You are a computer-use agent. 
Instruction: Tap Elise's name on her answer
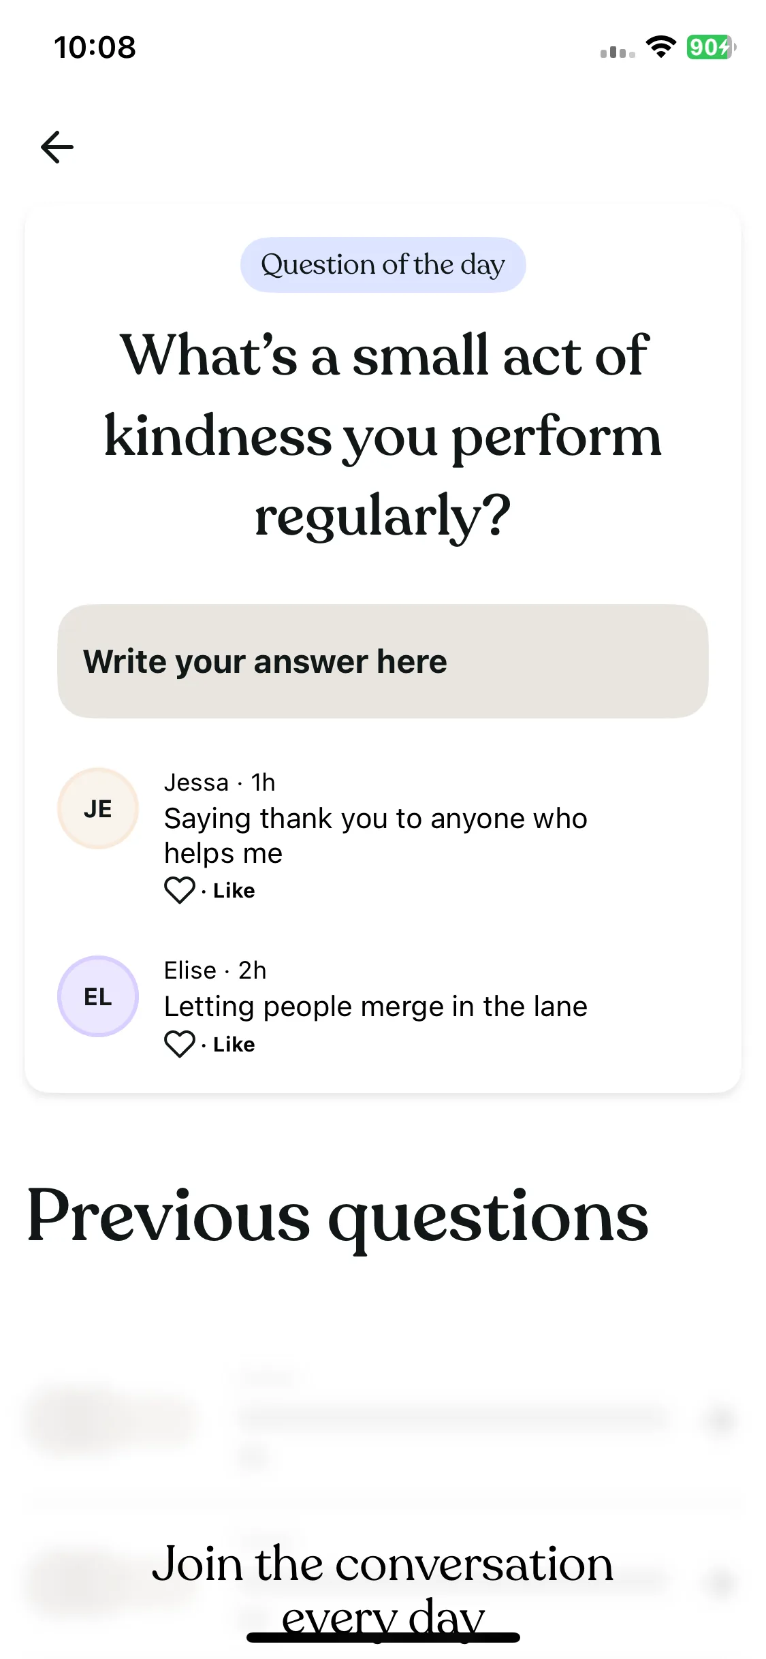190,970
